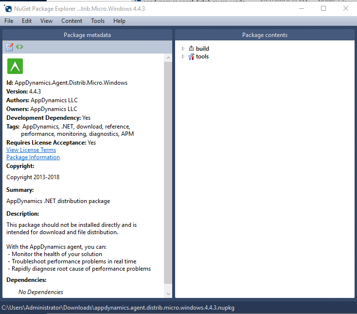Open the Help menu
The width and height of the screenshot is (357, 314).
pyautogui.click(x=119, y=21)
